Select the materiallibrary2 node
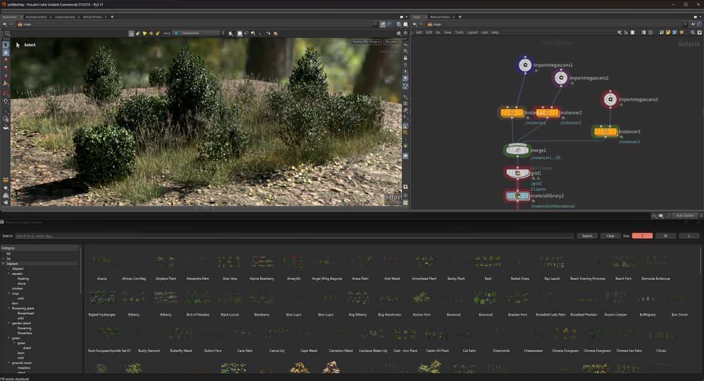The height and width of the screenshot is (381, 704). pyautogui.click(x=517, y=195)
